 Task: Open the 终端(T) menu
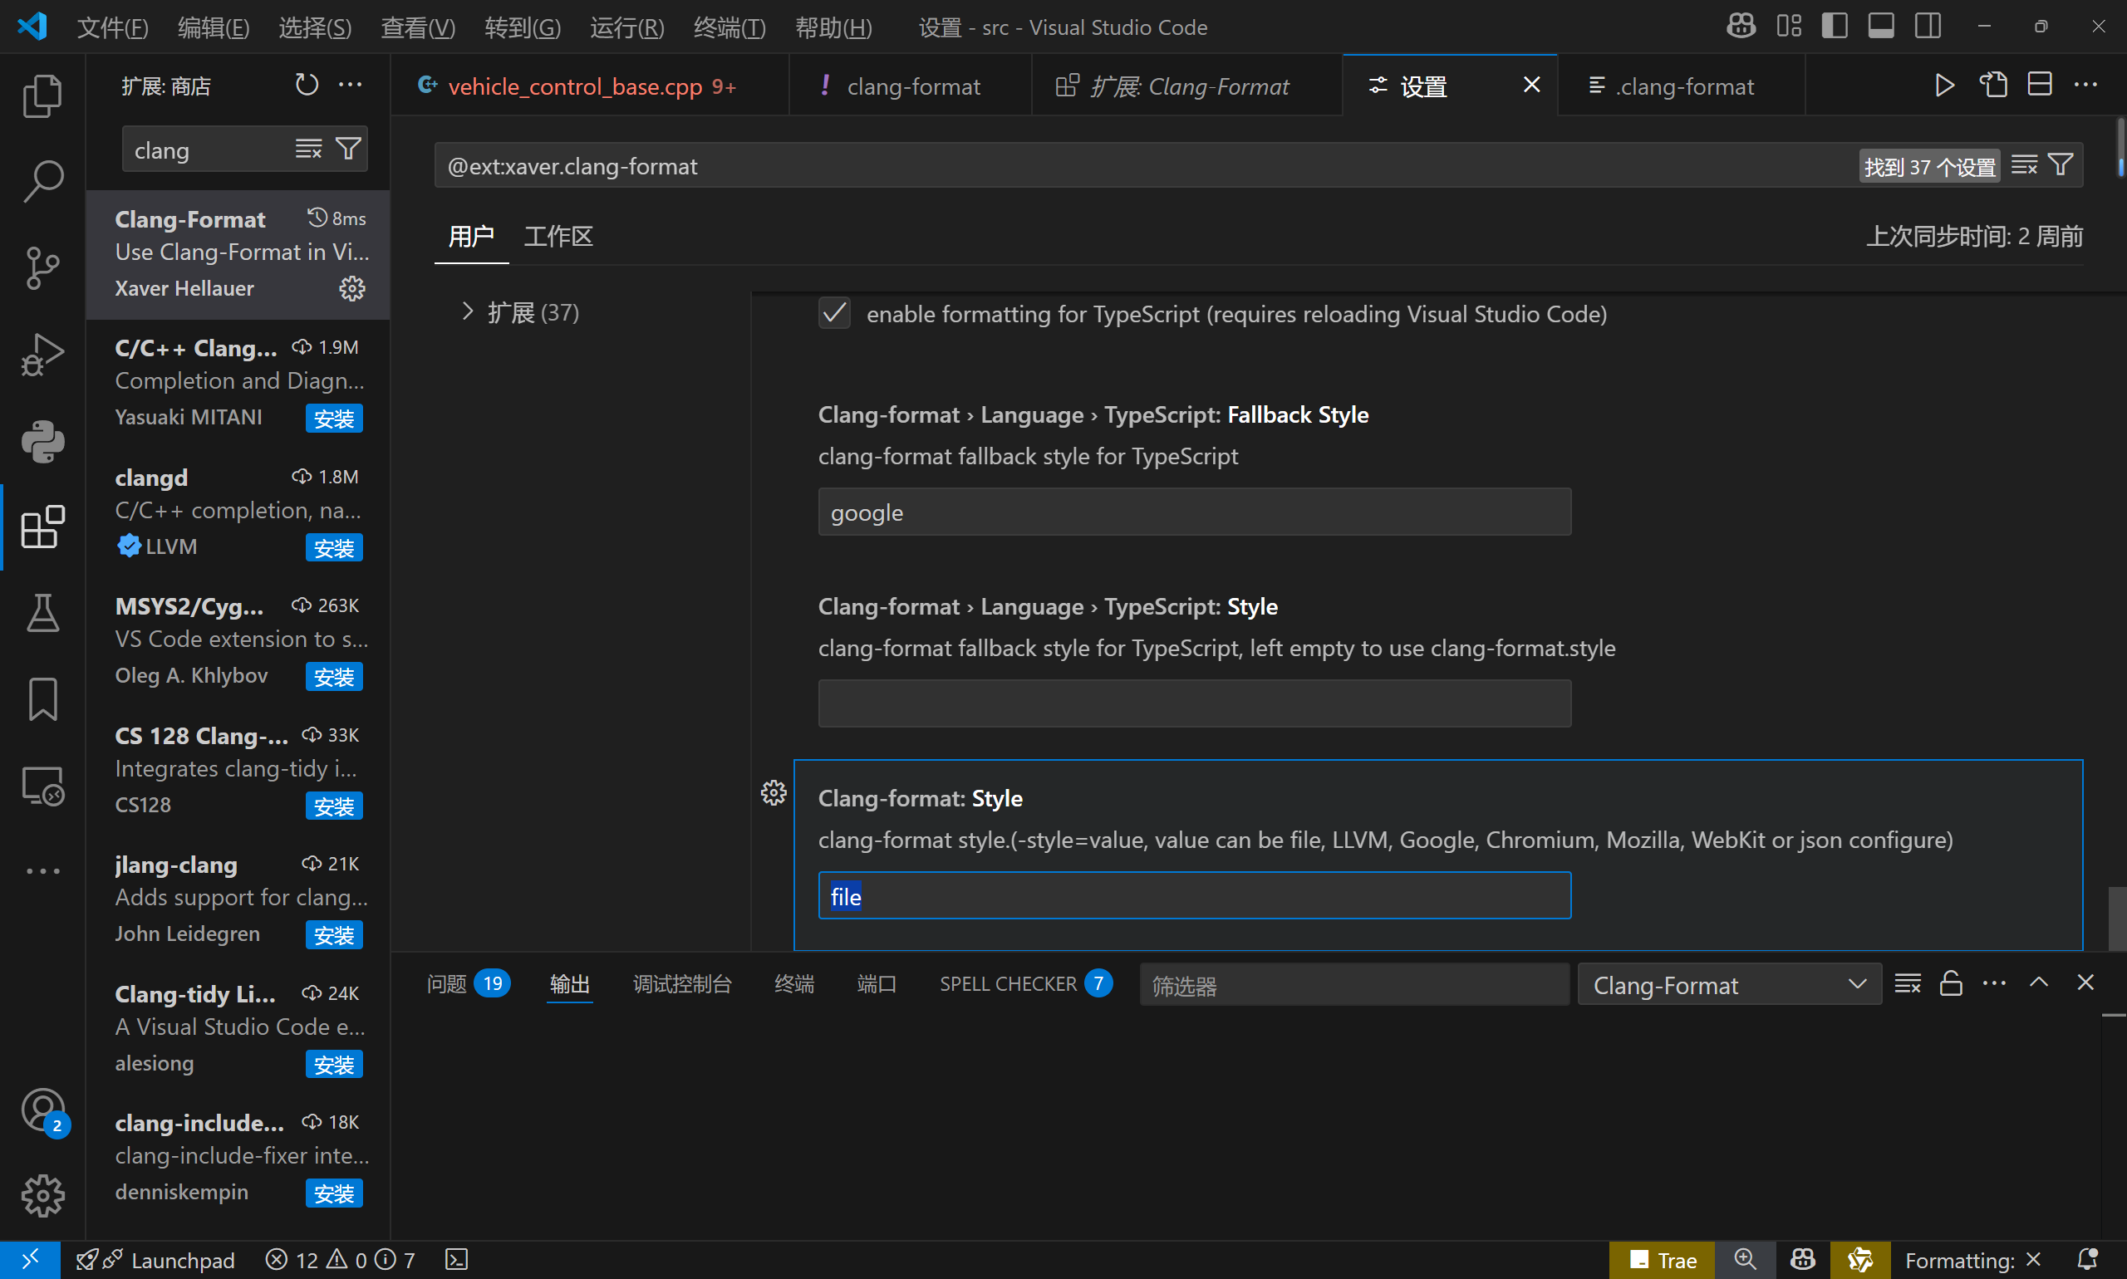(x=729, y=27)
